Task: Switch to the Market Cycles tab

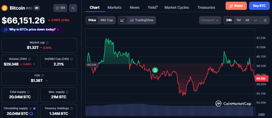Action: (x=177, y=7)
